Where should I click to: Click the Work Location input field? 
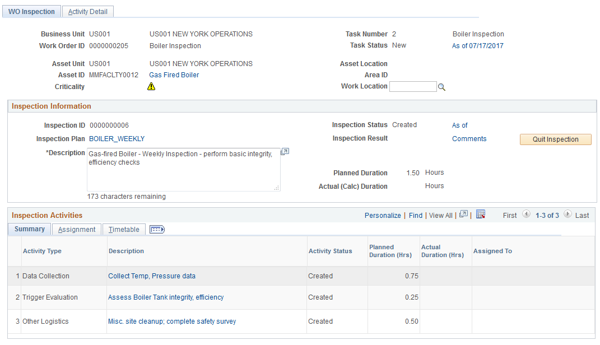(413, 86)
